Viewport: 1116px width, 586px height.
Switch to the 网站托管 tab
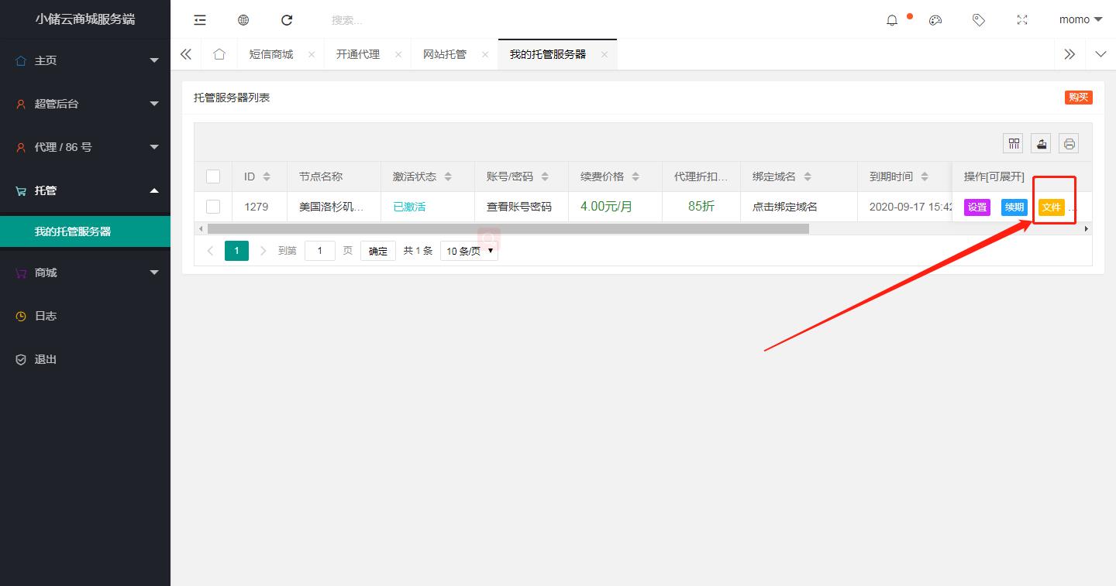coord(445,54)
